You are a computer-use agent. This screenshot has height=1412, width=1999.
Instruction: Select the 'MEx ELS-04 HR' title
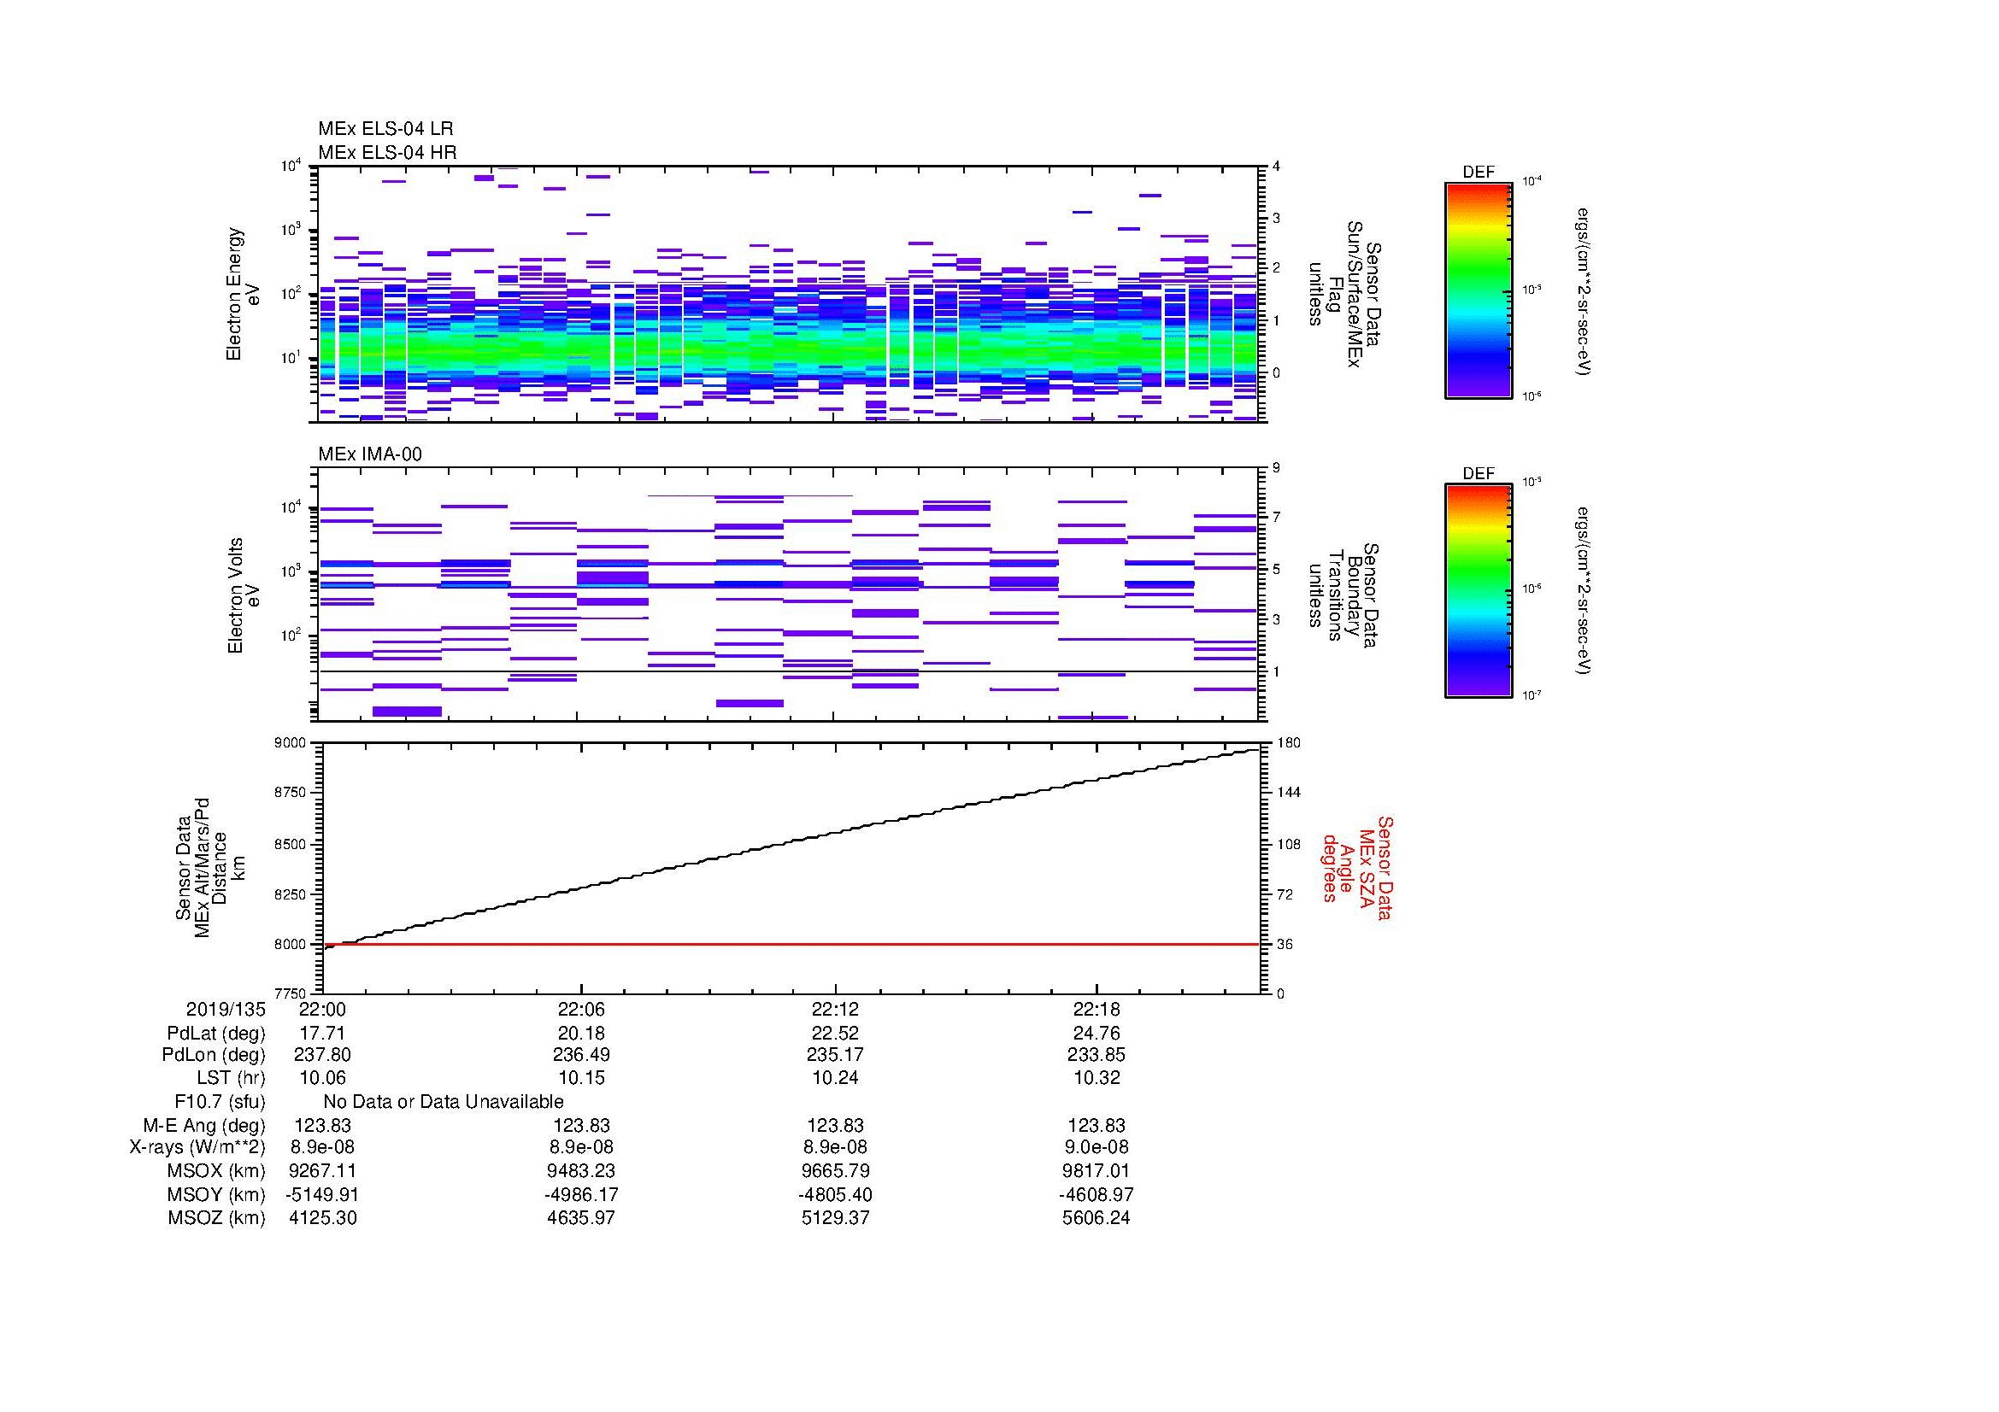387,152
